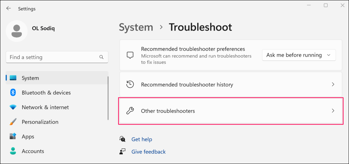Expand Other troubleshooters chevron arrow

333,111
